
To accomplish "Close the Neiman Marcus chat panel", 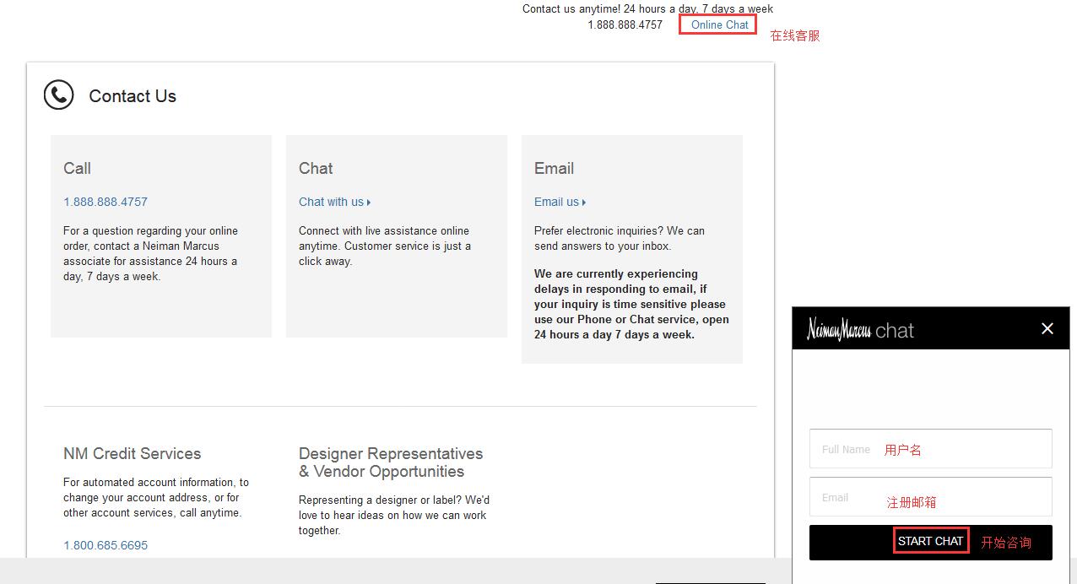I will pyautogui.click(x=1047, y=329).
